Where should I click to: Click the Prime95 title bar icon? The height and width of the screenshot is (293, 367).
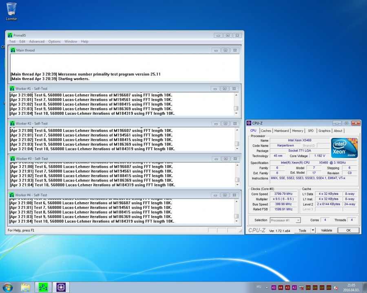click(10, 35)
